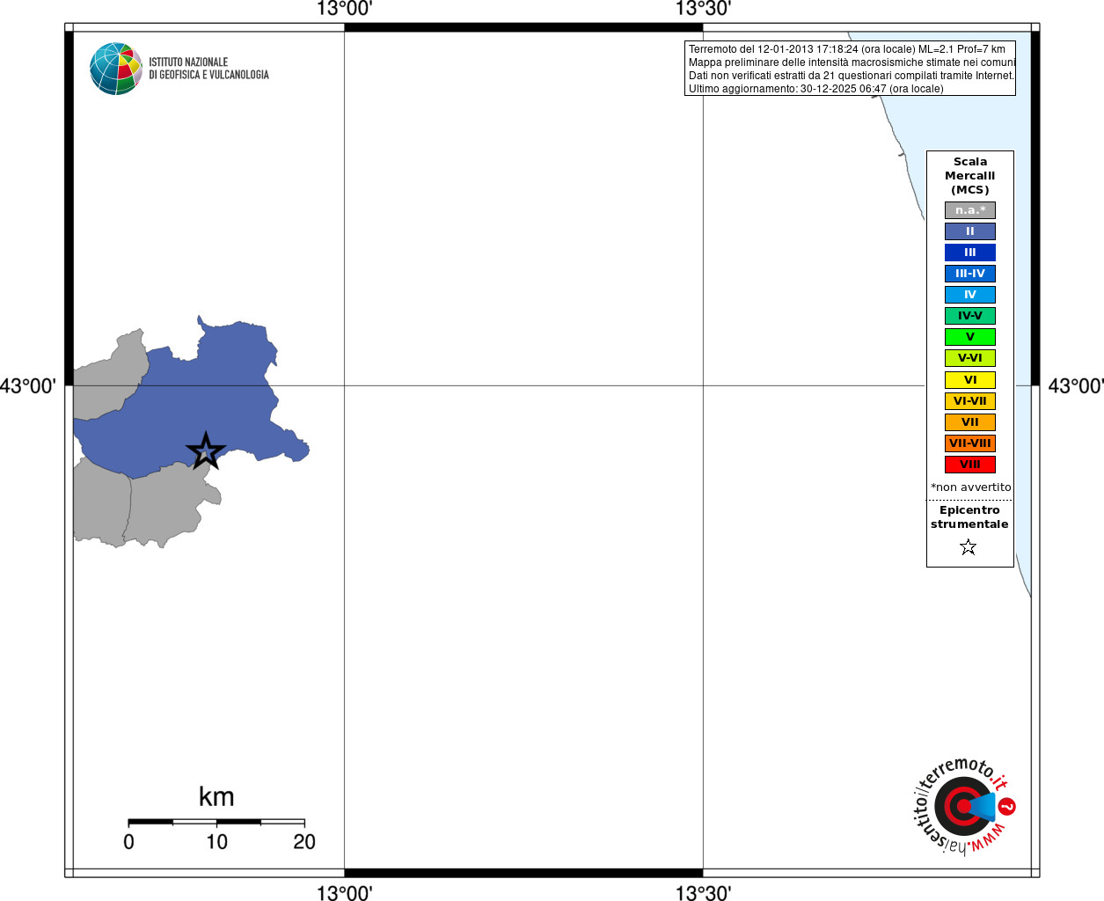Image resolution: width=1104 pixels, height=901 pixels.
Task: Click the km scale bar label
Action: click(x=216, y=796)
